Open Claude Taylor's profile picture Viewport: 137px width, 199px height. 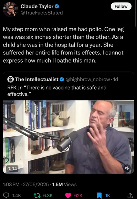10,10
